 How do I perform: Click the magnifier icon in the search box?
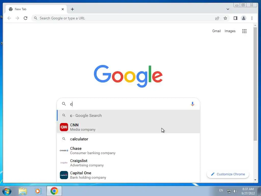(64, 104)
